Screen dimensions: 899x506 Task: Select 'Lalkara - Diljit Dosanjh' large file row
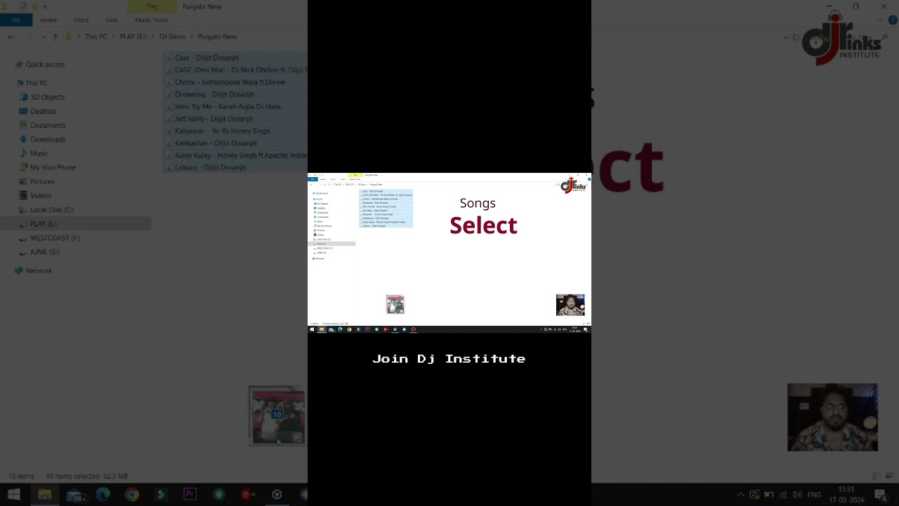[235, 167]
